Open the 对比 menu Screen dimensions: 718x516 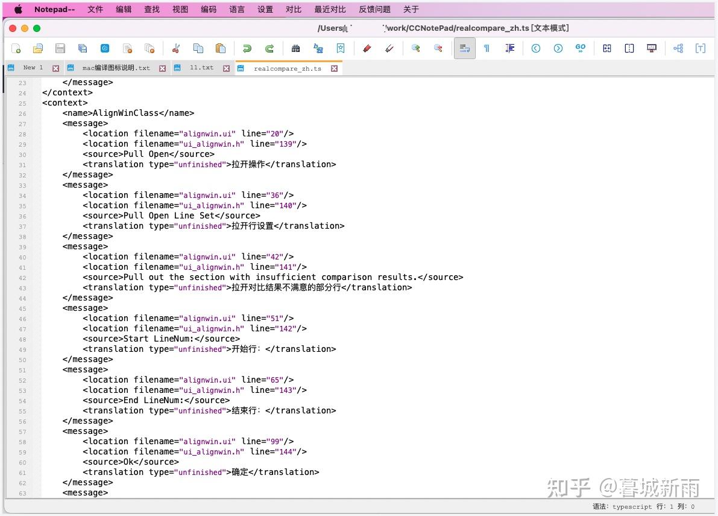pyautogui.click(x=294, y=9)
